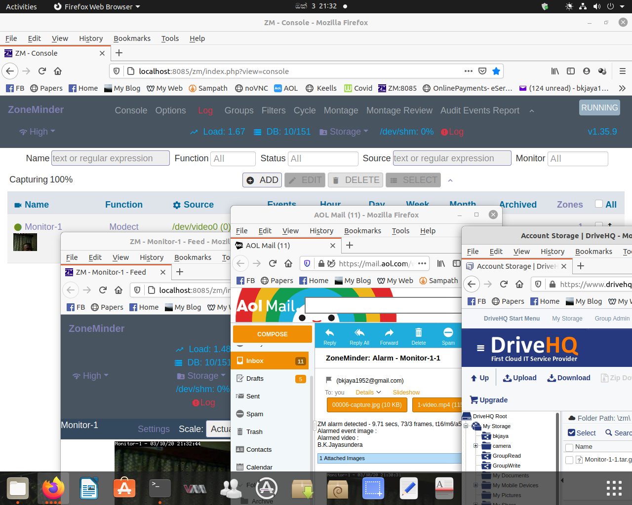This screenshot has width=632, height=505.
Task: Tick the Name header checkbox in DriveHQ
Action: click(x=569, y=447)
